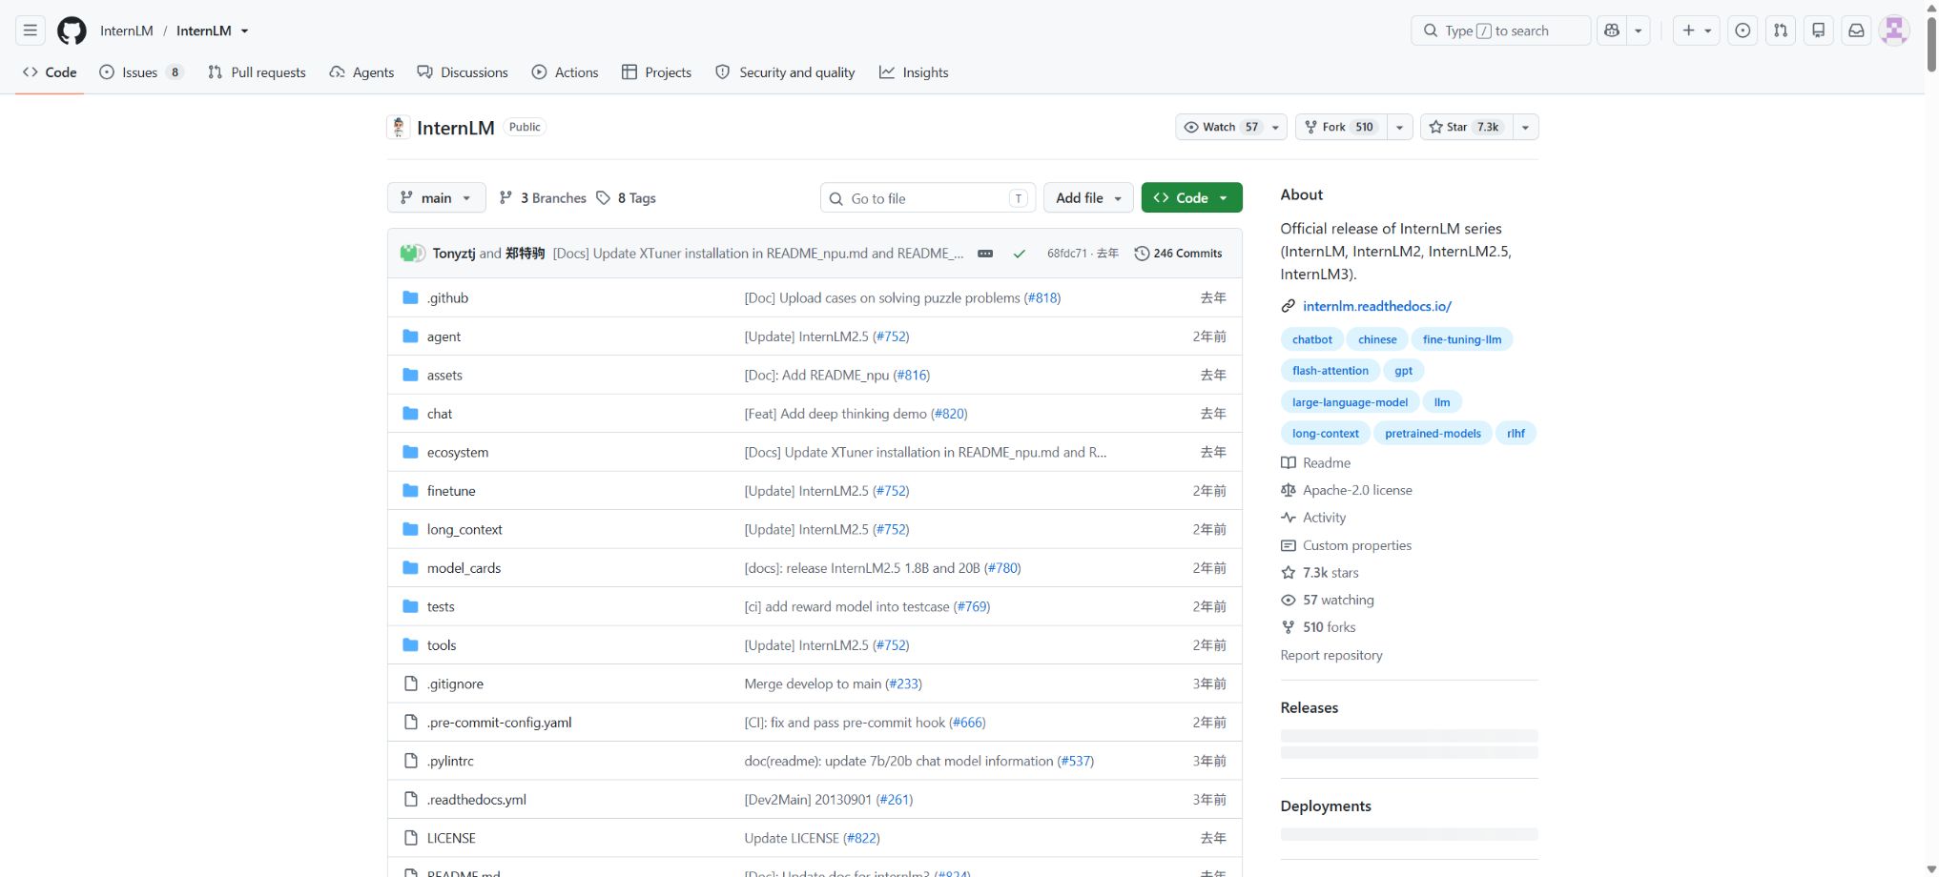Open the Discussions tab
The height and width of the screenshot is (877, 1939).
coord(463,72)
